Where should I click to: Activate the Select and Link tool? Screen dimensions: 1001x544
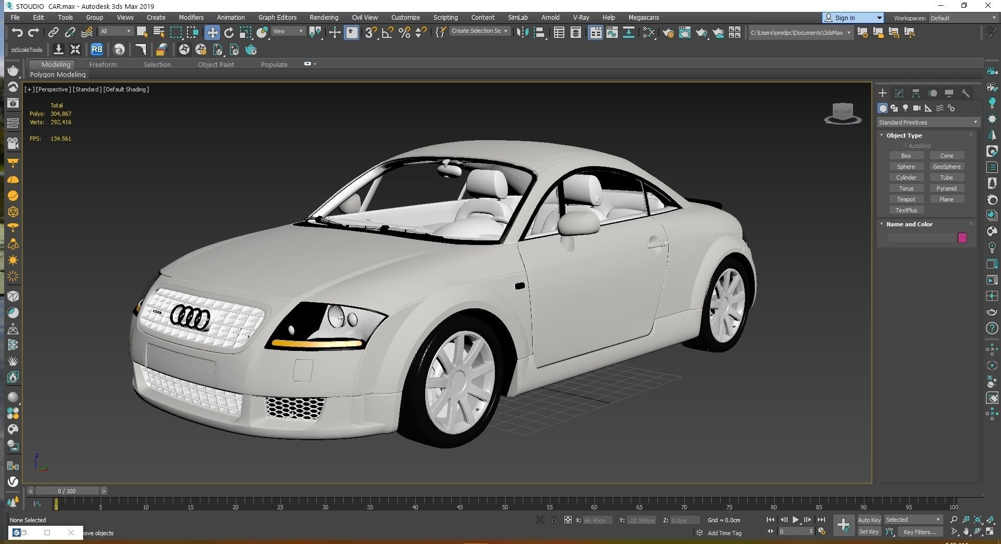[x=53, y=32]
